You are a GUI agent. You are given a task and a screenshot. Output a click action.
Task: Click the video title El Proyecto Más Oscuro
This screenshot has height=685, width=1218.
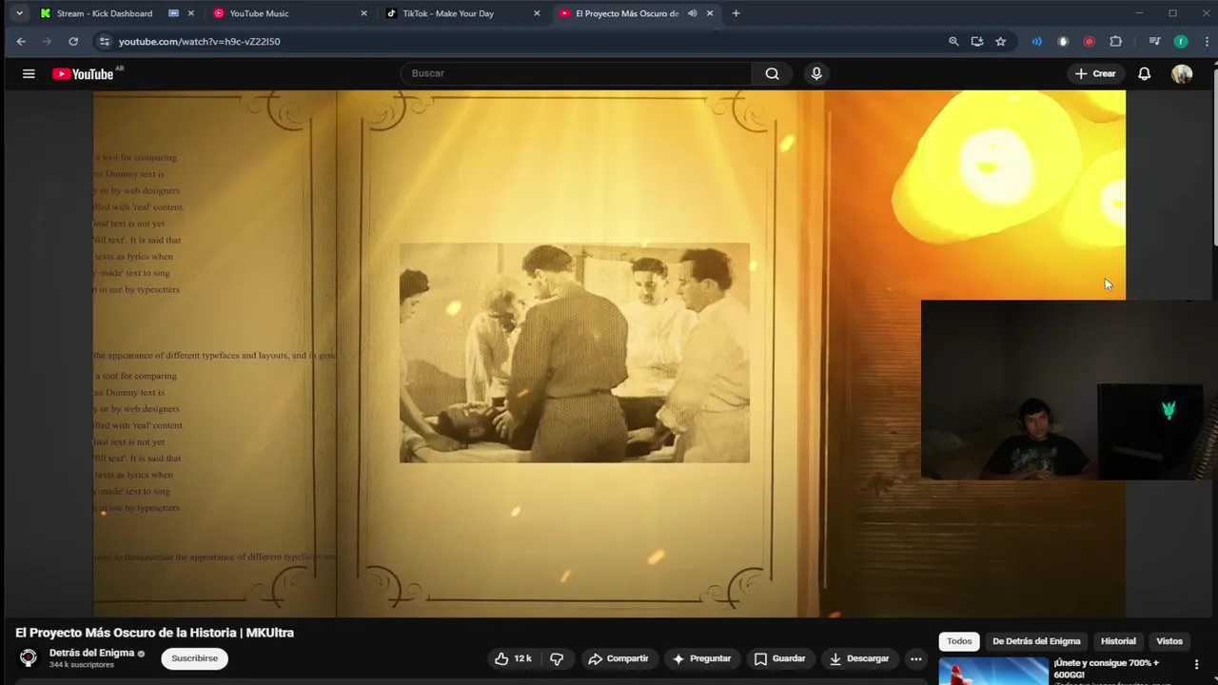[x=154, y=633]
